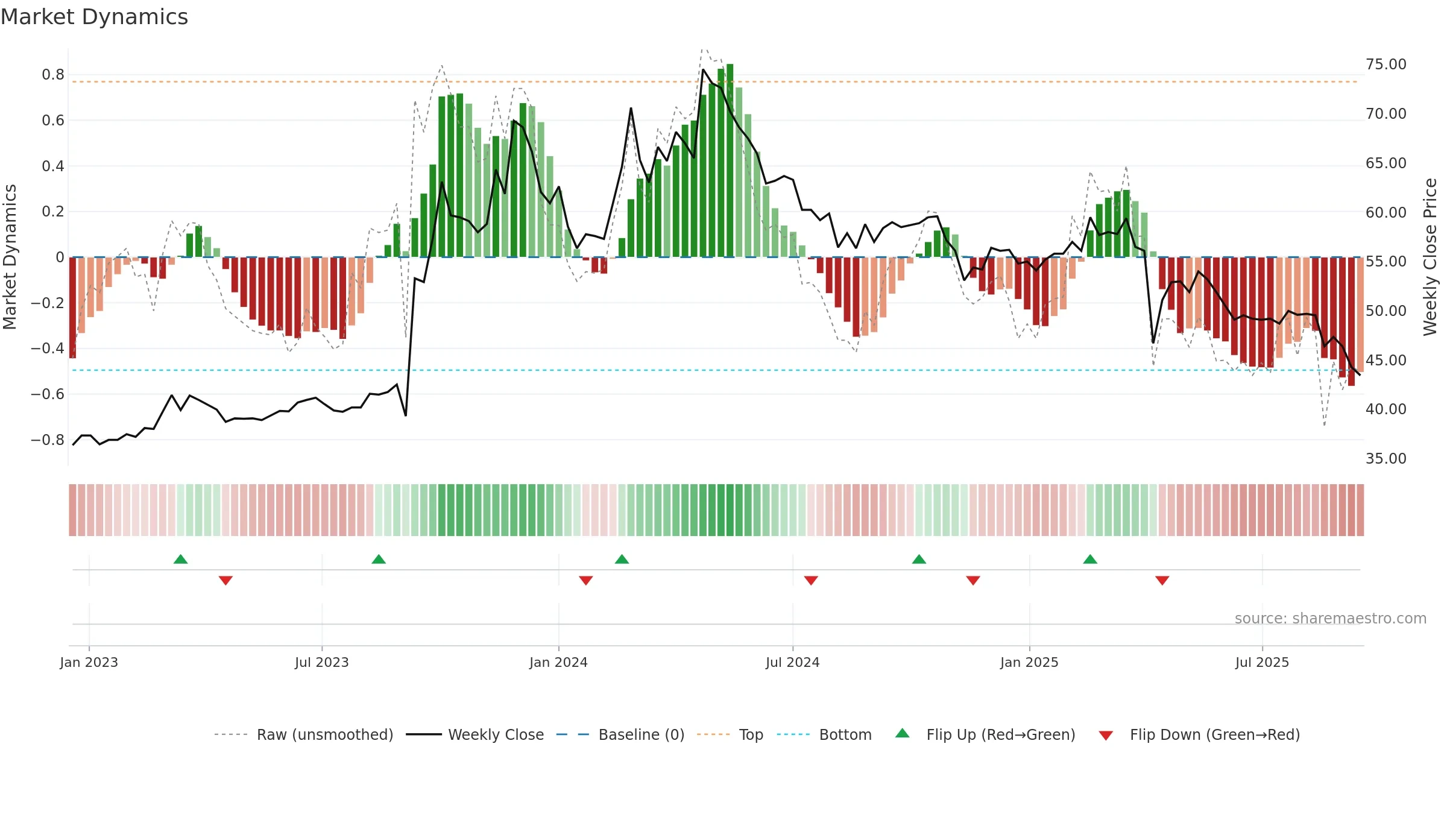Click red flip-down marker in spring 2025
The width and height of the screenshot is (1447, 814).
pos(1162,581)
